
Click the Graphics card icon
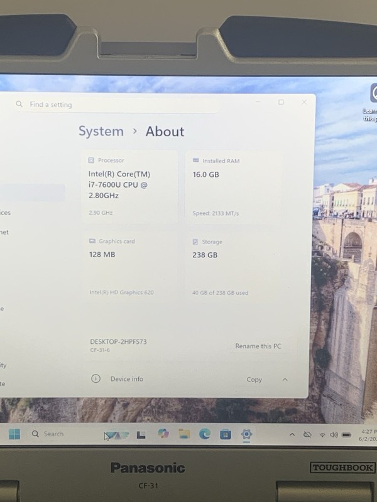pyautogui.click(x=92, y=241)
